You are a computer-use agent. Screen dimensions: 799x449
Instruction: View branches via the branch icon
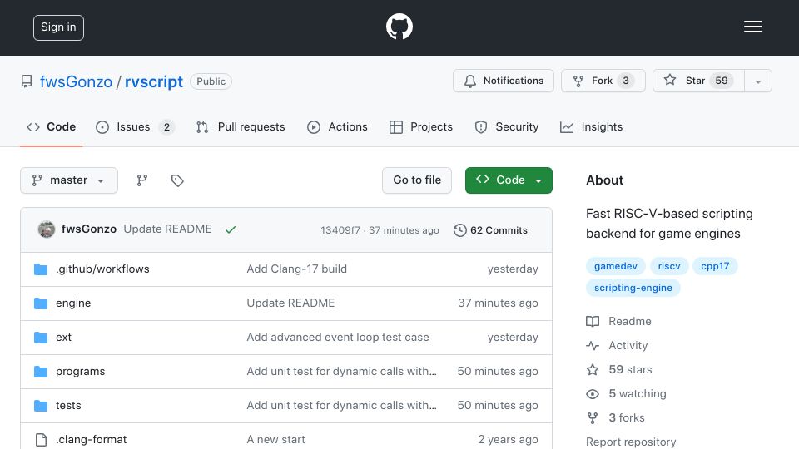pos(142,180)
